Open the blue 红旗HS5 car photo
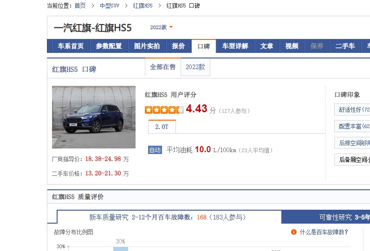370x251 pixels. click(94, 117)
